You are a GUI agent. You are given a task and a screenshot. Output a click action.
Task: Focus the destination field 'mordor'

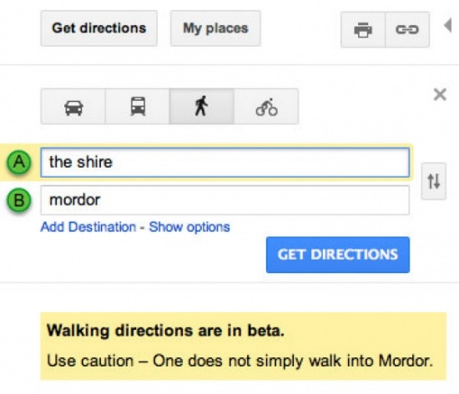click(x=224, y=200)
